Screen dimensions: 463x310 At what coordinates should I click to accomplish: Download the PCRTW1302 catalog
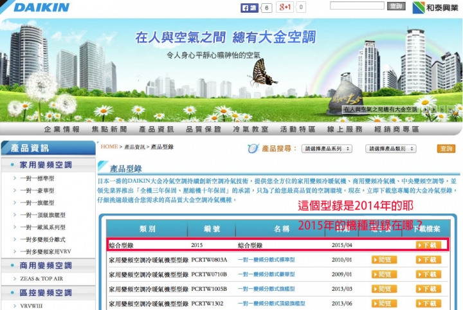point(428,303)
